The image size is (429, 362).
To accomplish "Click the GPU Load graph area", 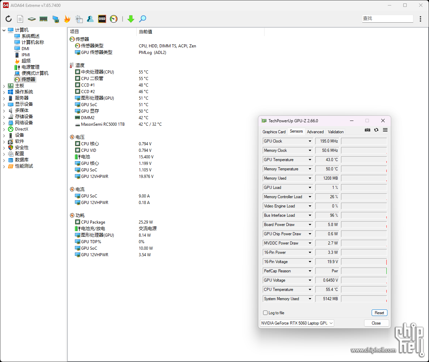I will point(364,188).
